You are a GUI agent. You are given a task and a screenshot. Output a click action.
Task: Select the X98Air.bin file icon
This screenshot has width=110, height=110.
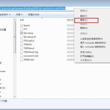(x=21, y=60)
